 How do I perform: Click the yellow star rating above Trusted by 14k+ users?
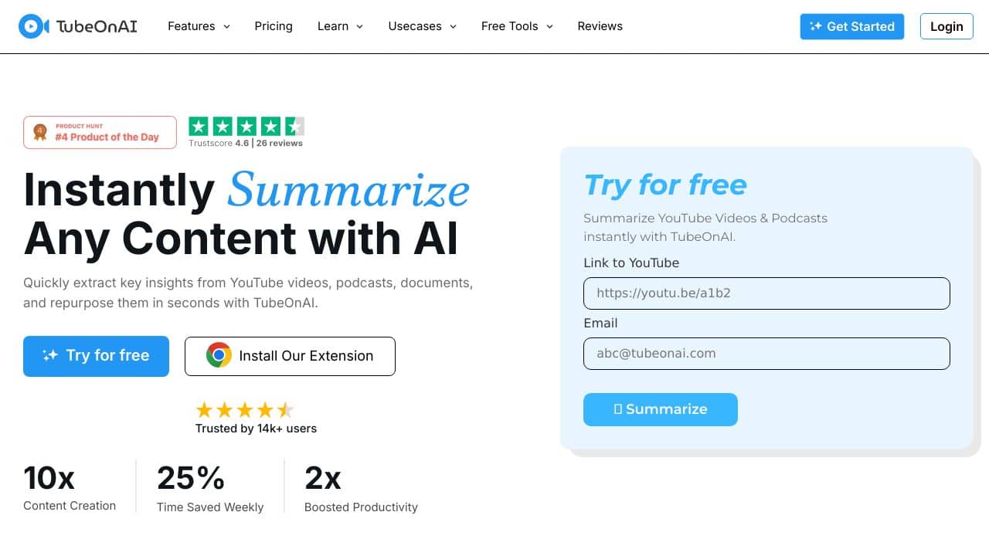[x=244, y=409]
